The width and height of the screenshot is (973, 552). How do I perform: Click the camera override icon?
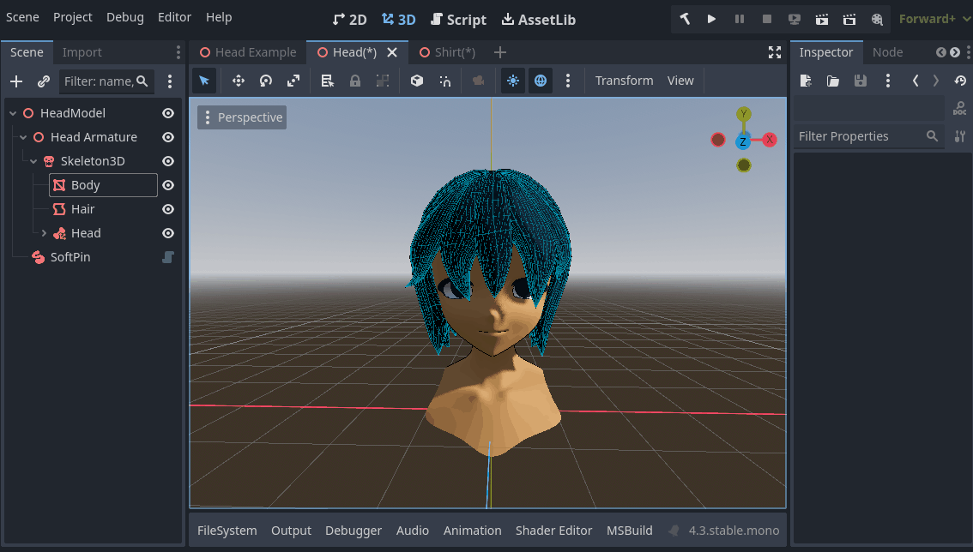479,81
